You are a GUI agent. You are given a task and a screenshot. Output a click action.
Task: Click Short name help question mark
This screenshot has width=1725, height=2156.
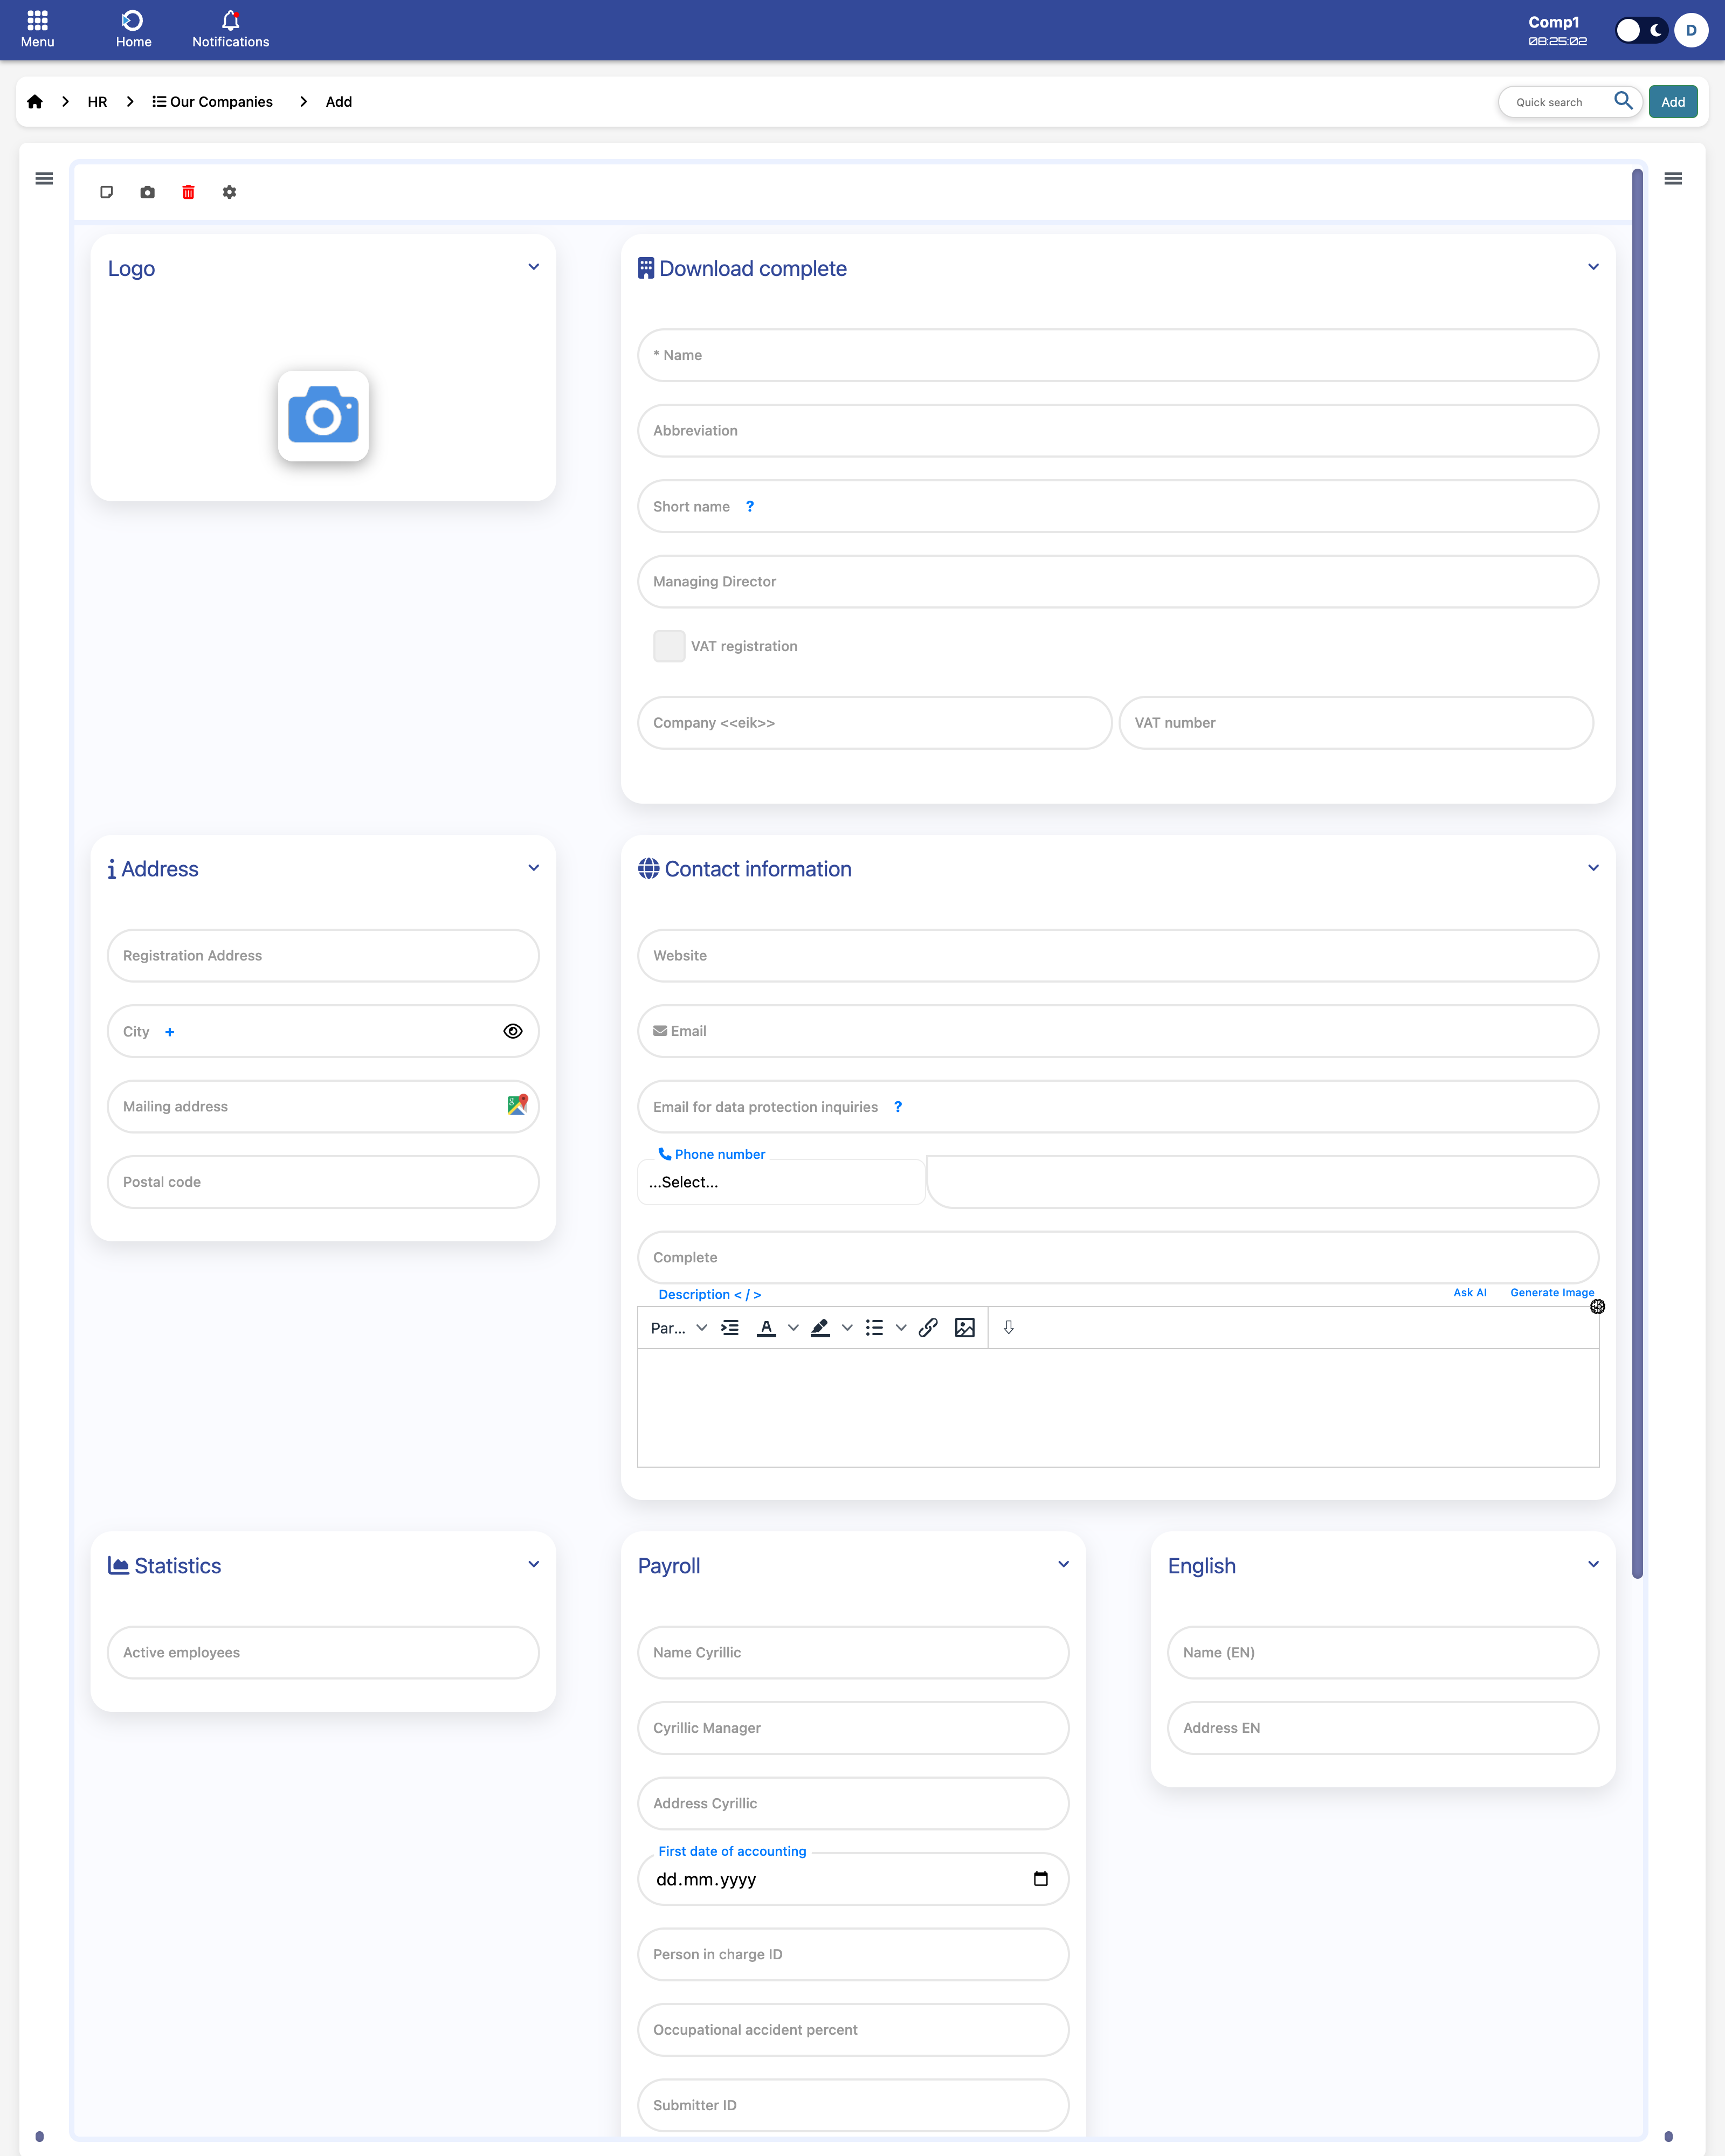pos(750,507)
